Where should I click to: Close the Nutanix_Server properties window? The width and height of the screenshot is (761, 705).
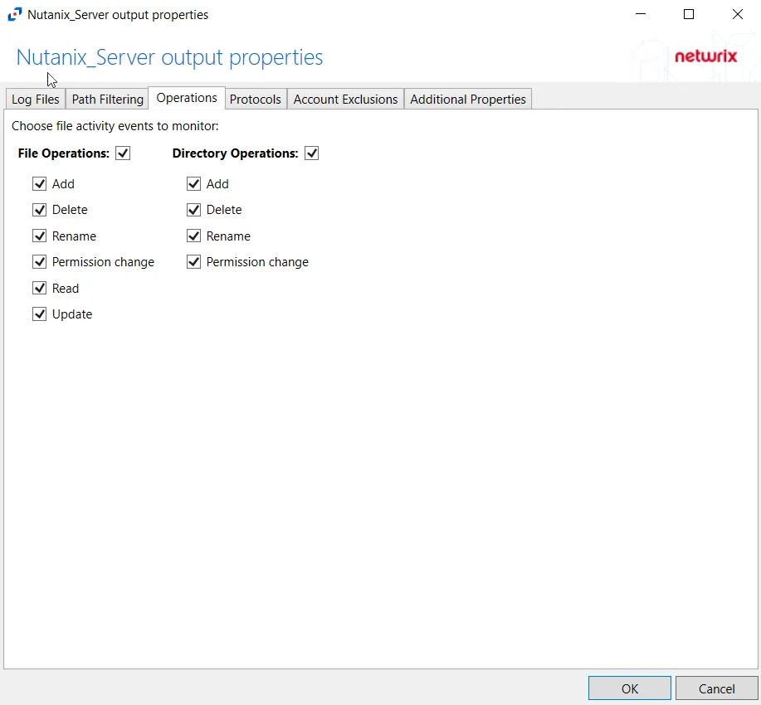coord(737,14)
